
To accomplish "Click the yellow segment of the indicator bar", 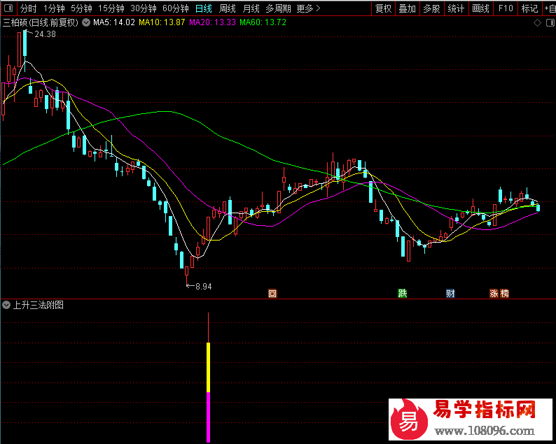I will [208, 367].
